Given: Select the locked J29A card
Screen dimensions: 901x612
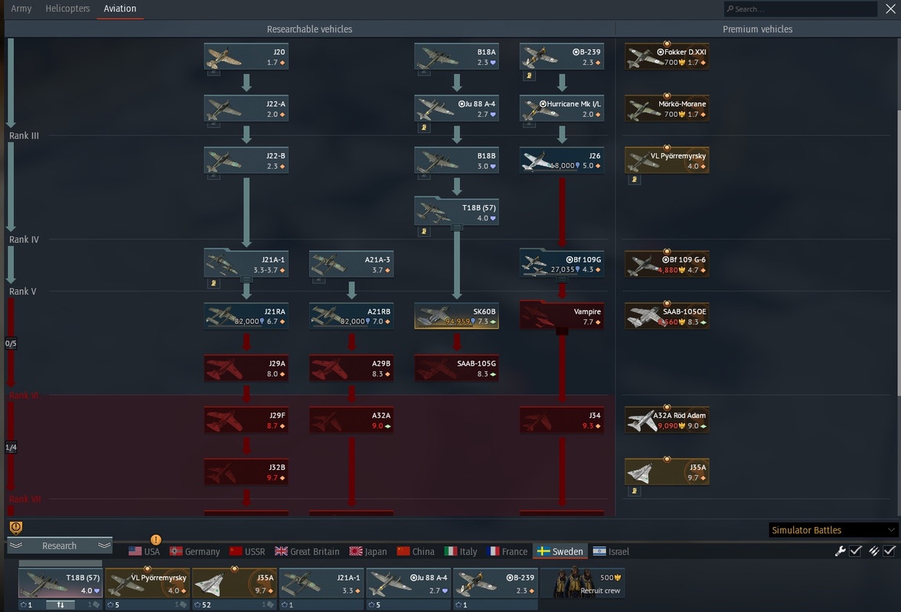Looking at the screenshot, I should coord(246,369).
